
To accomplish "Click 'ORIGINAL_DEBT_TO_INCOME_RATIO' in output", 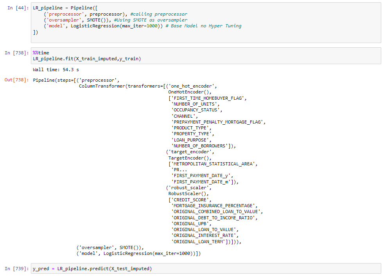I will (213, 218).
